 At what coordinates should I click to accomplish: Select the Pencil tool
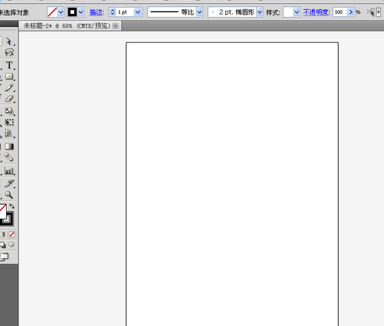click(x=9, y=87)
